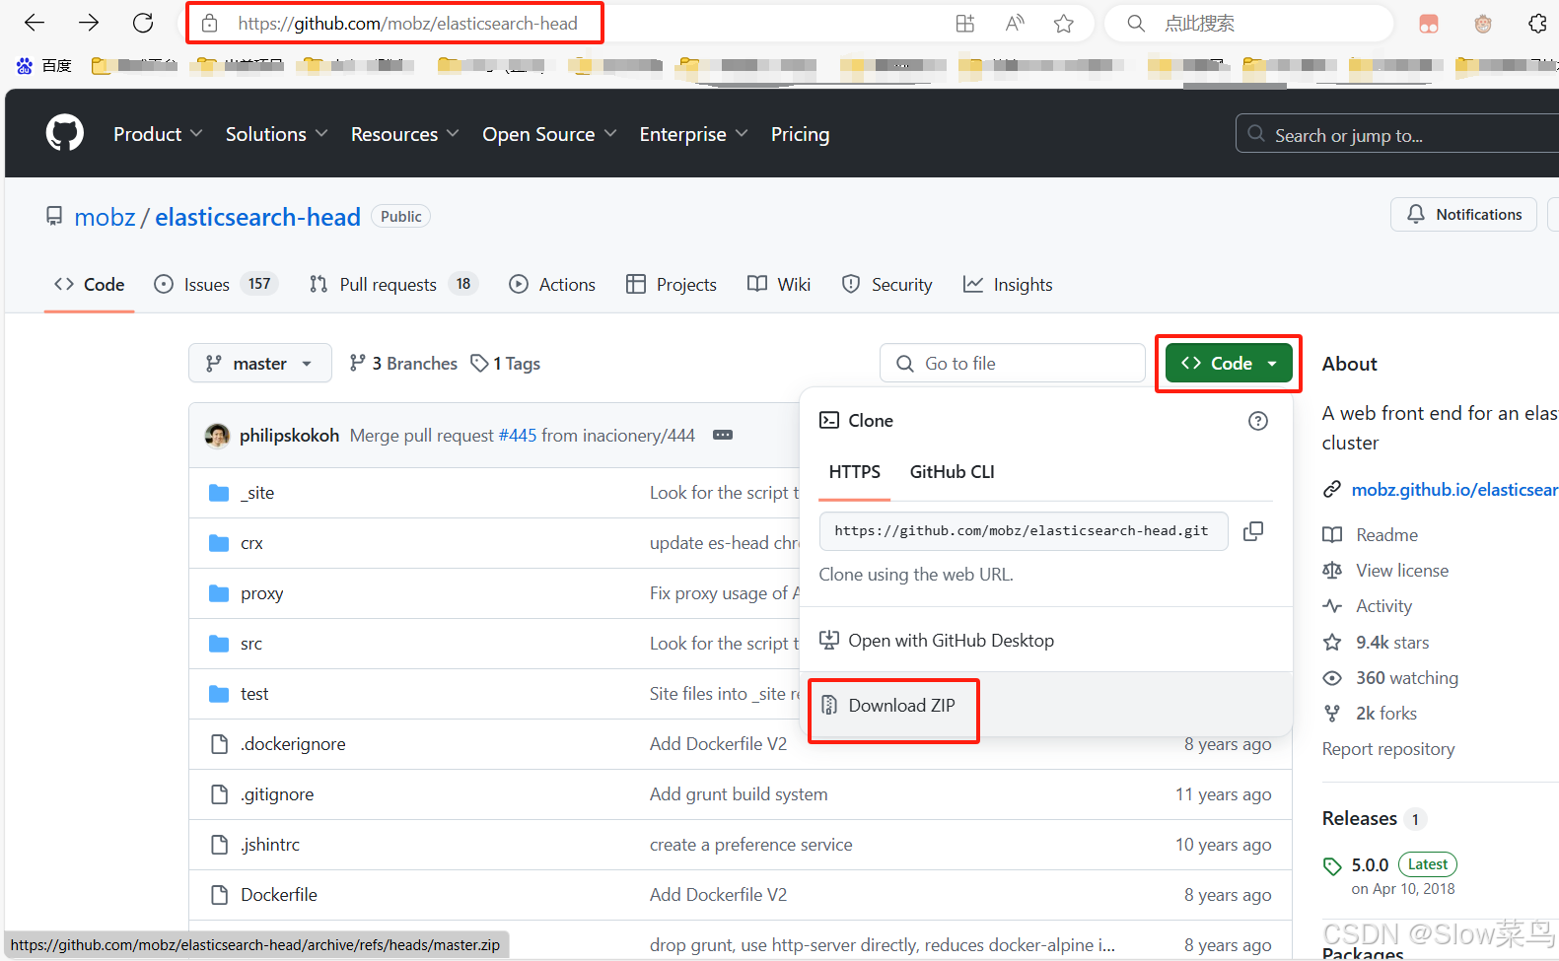
Task: Open the Pricing link
Action: 800,134
